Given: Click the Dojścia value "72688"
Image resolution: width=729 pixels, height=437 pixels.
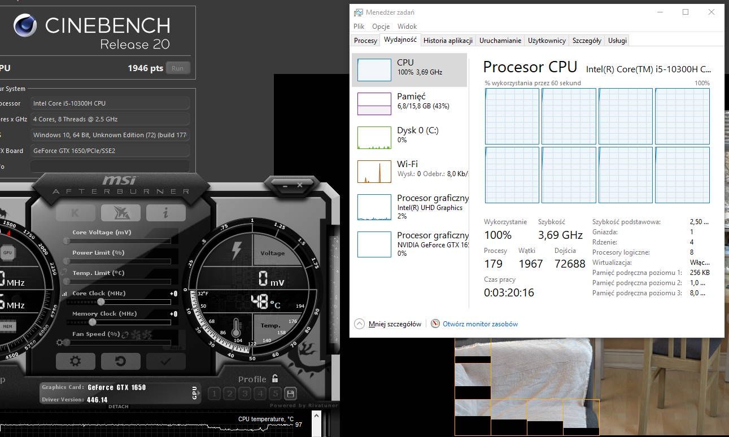Looking at the screenshot, I should (570, 264).
